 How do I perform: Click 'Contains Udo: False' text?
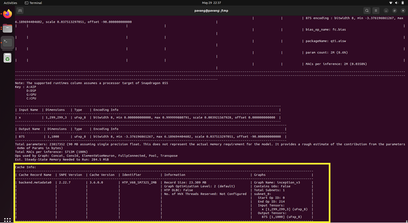pyautogui.click(x=272, y=186)
